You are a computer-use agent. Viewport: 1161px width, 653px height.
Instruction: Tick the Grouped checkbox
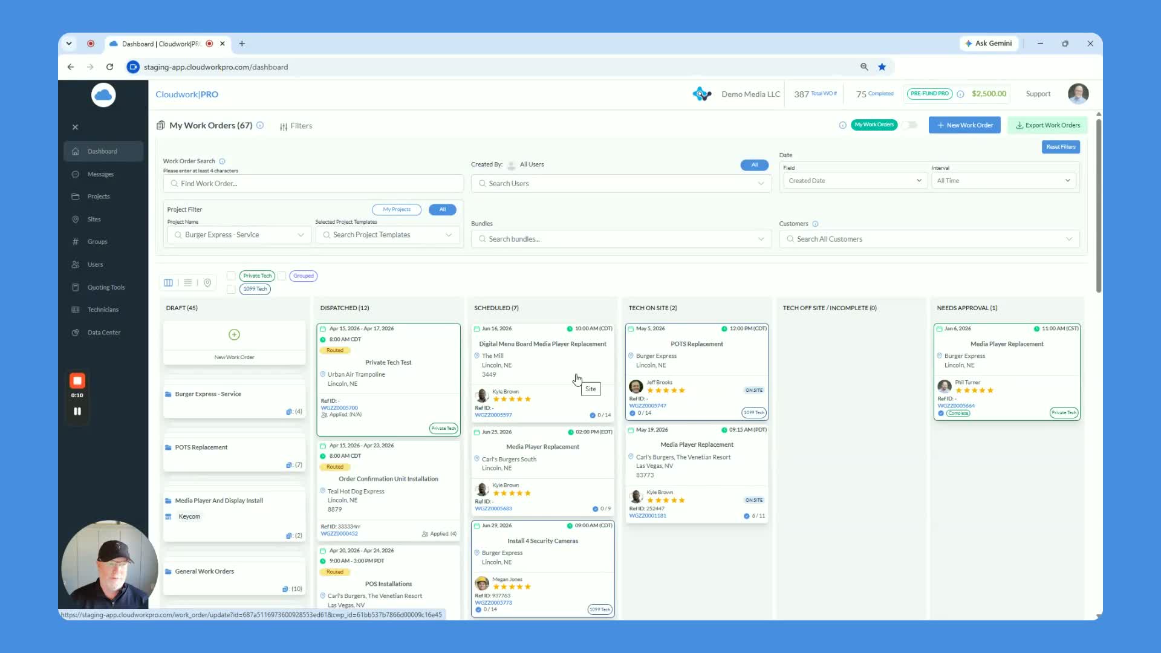click(282, 276)
